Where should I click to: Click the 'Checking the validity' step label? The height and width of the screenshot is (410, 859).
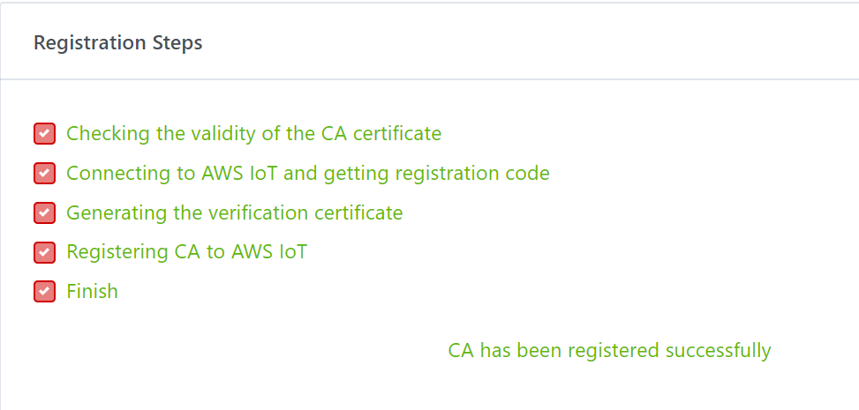coord(253,134)
